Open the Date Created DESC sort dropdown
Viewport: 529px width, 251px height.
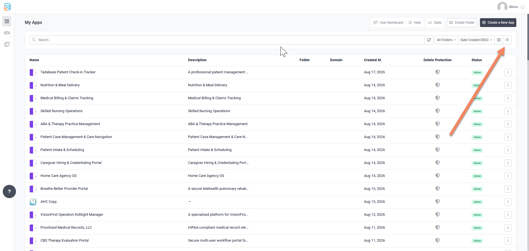tap(476, 40)
